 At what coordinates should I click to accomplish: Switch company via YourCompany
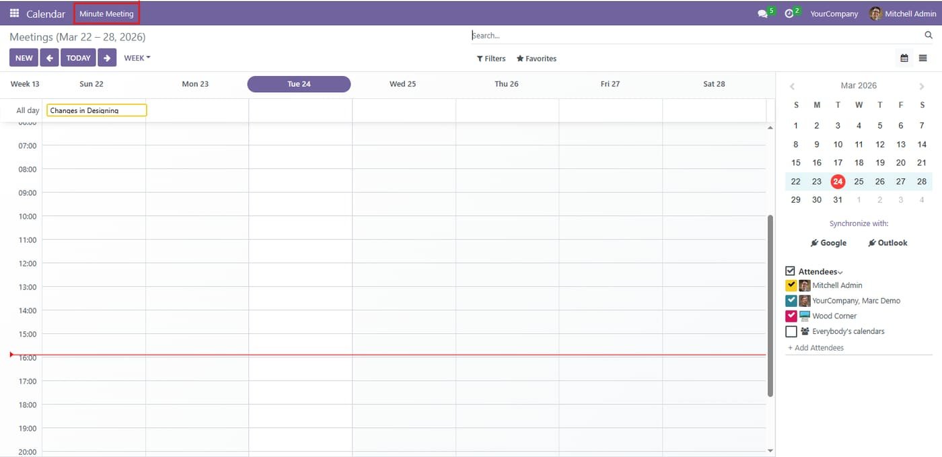click(x=834, y=13)
